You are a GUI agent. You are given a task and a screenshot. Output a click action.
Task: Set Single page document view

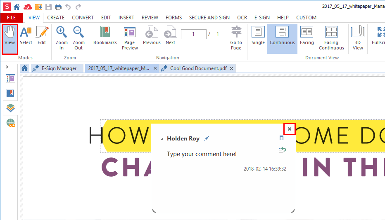pyautogui.click(x=258, y=36)
